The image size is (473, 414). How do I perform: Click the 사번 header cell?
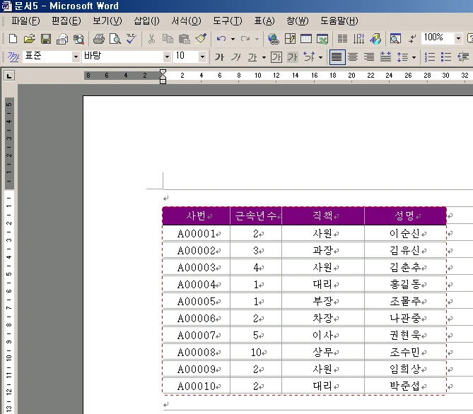point(197,216)
